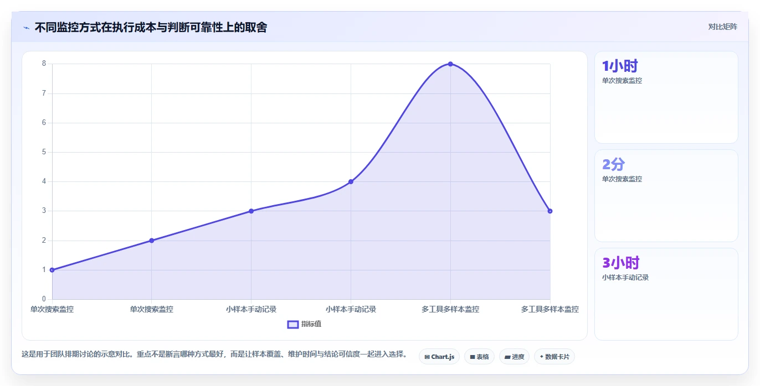The height and width of the screenshot is (386, 760).
Task: Click the peak data point at value 8
Action: tap(450, 64)
